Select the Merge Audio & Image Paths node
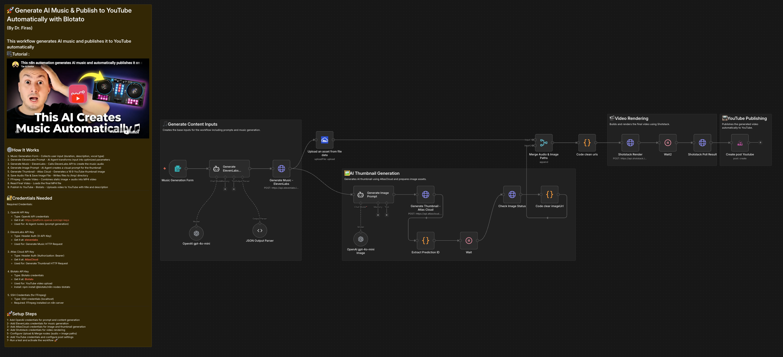 coord(544,143)
